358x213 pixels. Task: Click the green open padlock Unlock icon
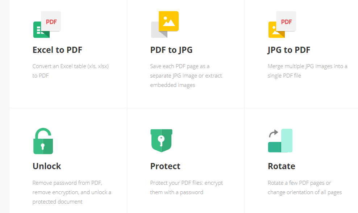[x=43, y=141]
